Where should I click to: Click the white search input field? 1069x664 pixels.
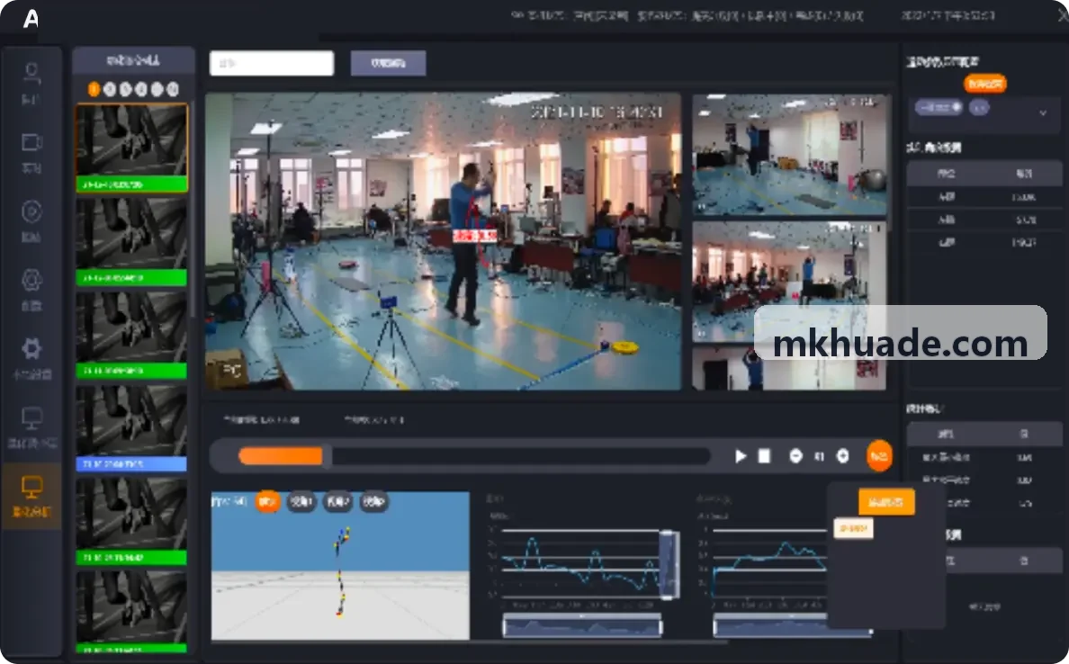[272, 63]
